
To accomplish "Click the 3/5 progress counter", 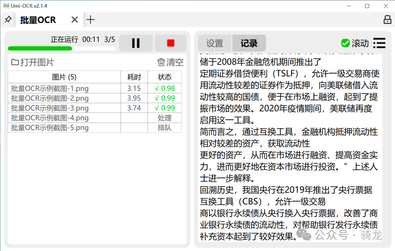I will pyautogui.click(x=110, y=39).
